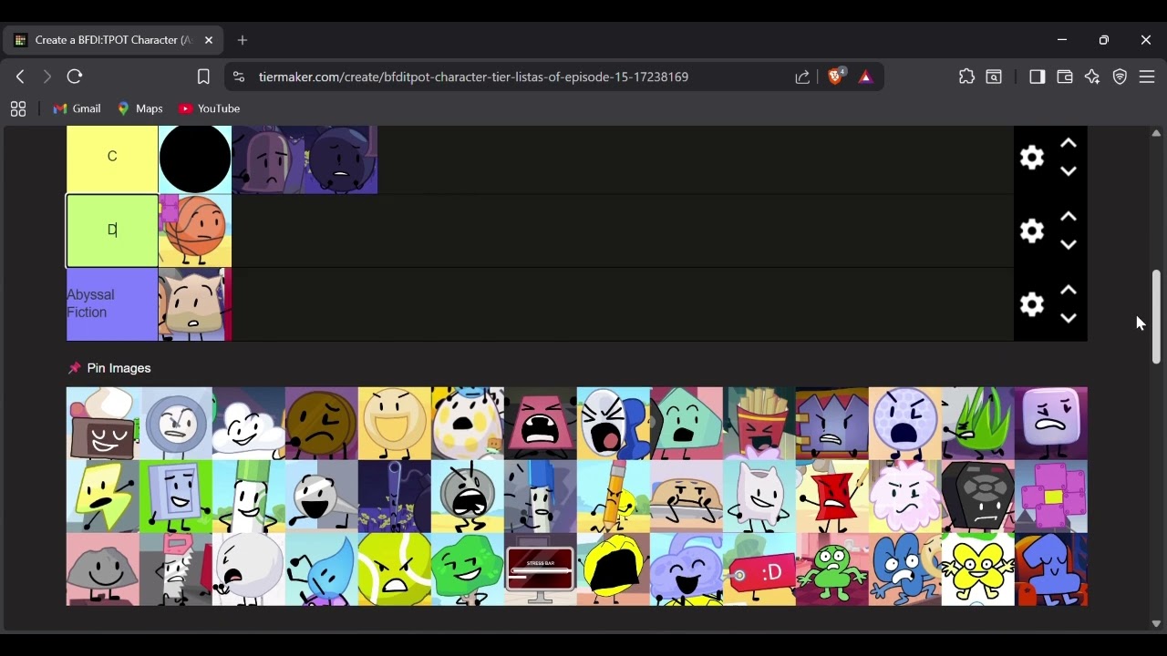1167x656 pixels.
Task: Pick the Grassy character image
Action: coord(978,424)
